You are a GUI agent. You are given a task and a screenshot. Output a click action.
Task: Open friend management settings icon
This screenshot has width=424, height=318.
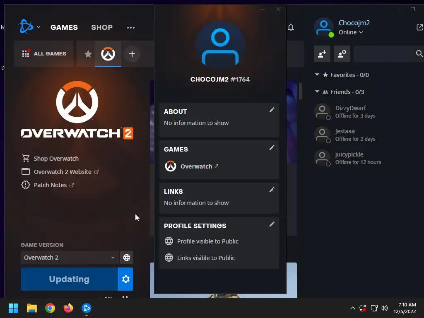coord(342,54)
